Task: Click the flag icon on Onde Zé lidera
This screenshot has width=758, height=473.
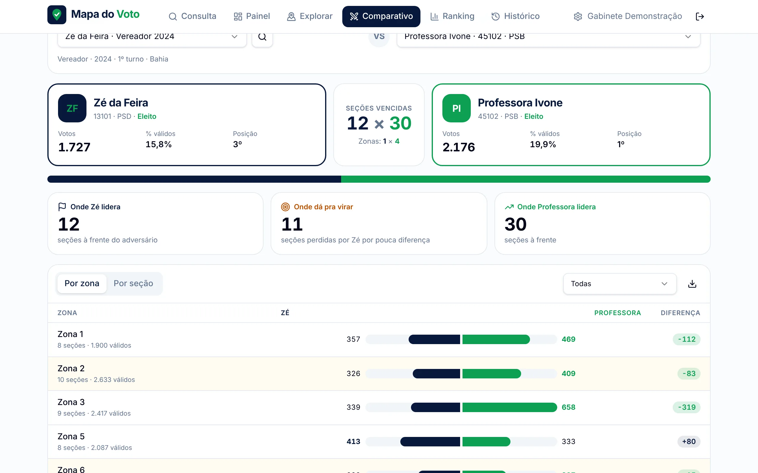Action: click(62, 207)
